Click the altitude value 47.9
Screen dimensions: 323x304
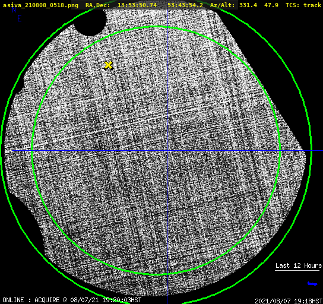(271, 5)
